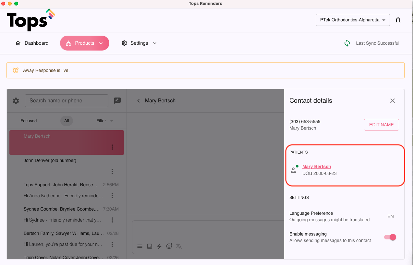Click the (303) 653-5555 phone number
The image size is (413, 265).
coord(305,122)
